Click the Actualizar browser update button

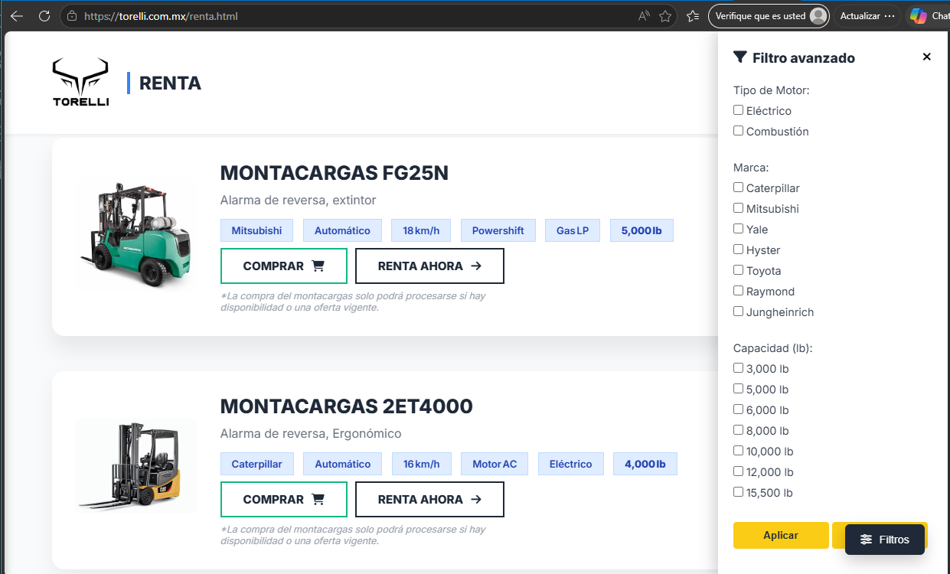pyautogui.click(x=866, y=15)
